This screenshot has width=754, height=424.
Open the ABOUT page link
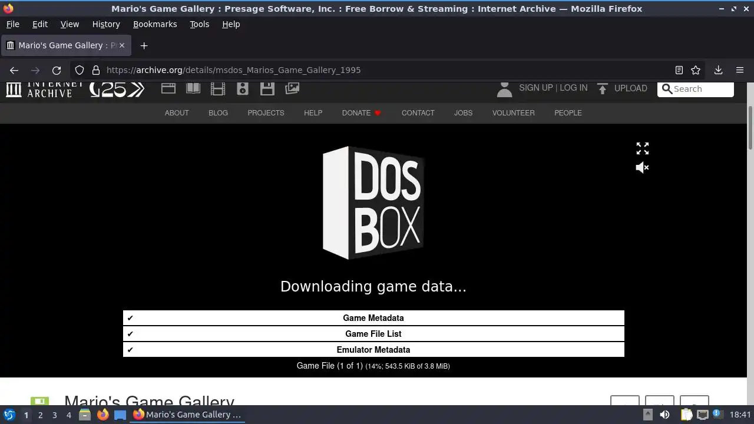(177, 113)
